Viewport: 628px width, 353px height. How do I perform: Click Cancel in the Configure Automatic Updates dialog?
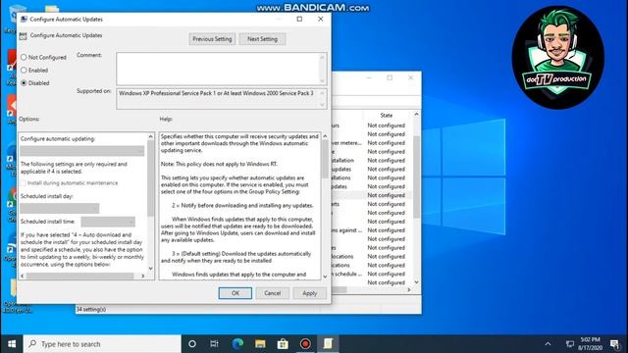coord(273,293)
